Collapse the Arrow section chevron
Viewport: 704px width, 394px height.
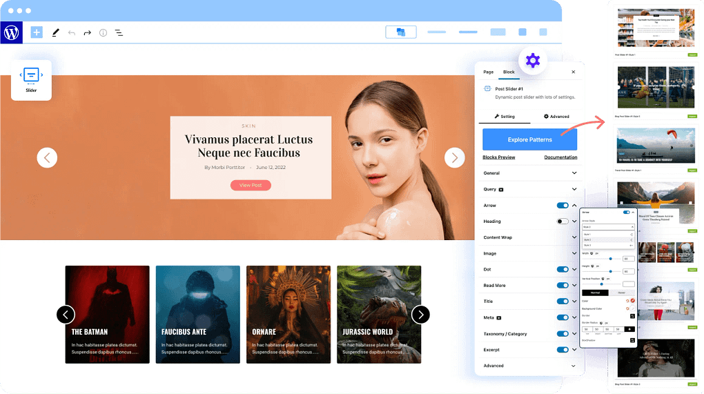(x=574, y=206)
